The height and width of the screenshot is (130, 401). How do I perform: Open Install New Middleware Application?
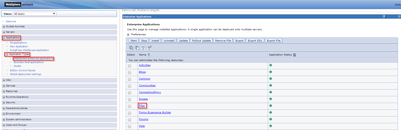click(29, 50)
